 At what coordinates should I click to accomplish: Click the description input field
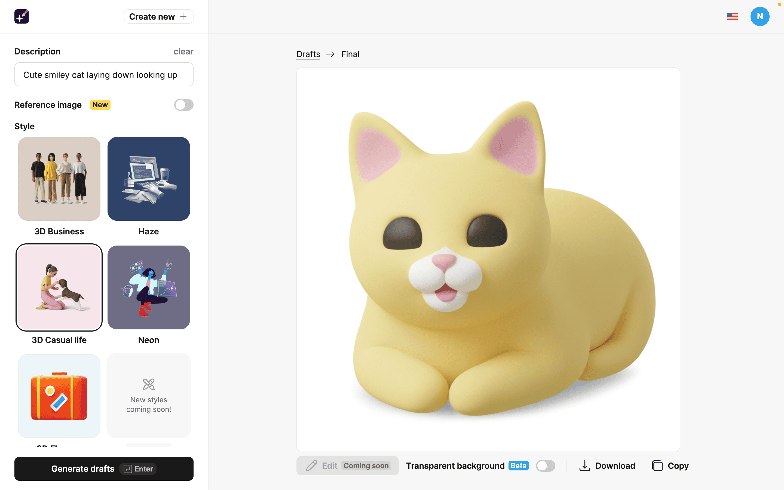click(104, 75)
